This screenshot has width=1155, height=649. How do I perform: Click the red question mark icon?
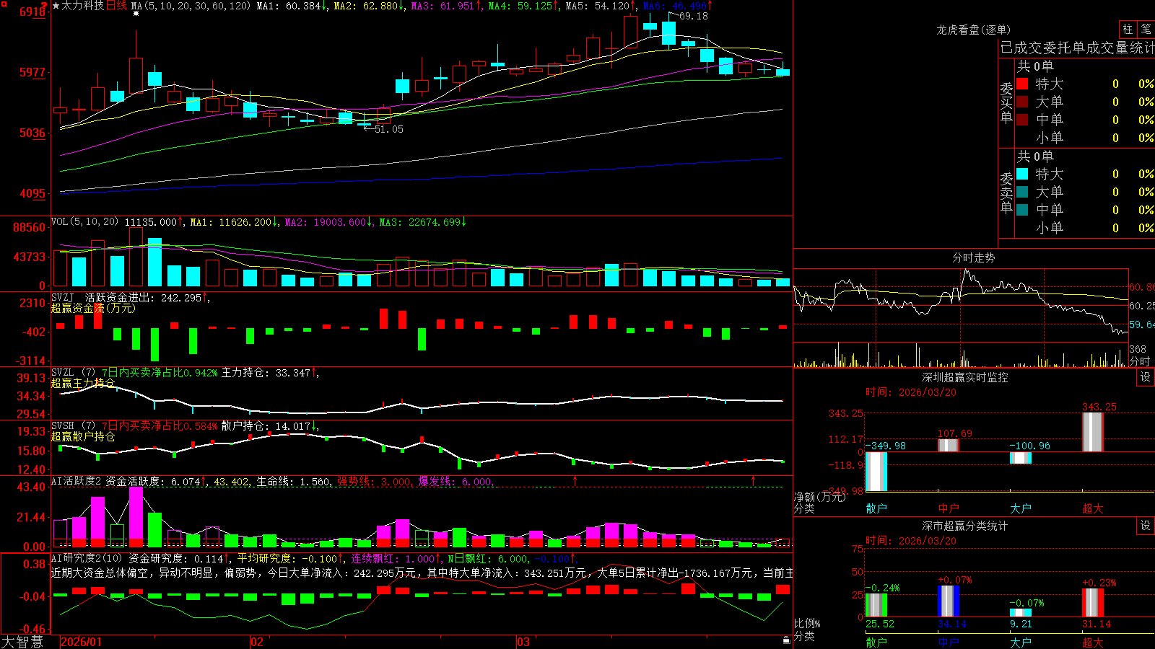pyautogui.click(x=45, y=6)
